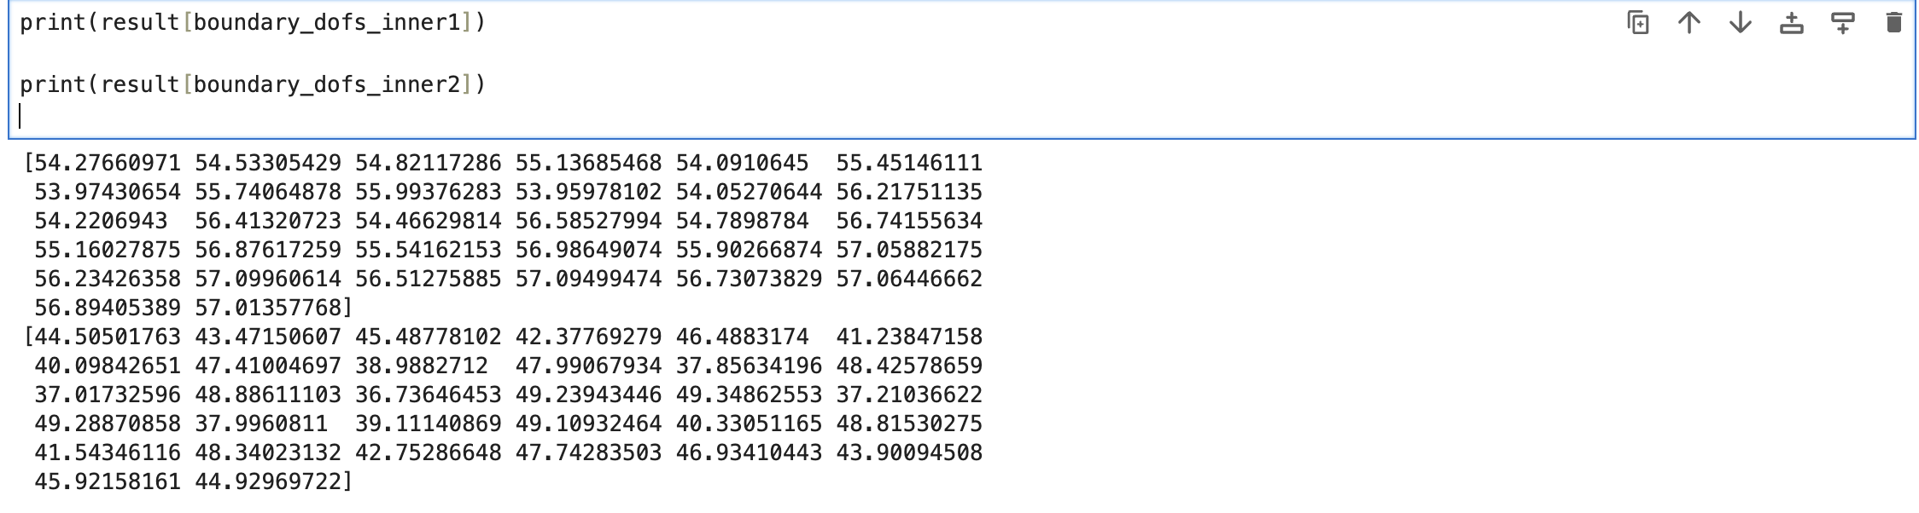
Task: Click the output value 44.92969722
Action: coord(268,481)
